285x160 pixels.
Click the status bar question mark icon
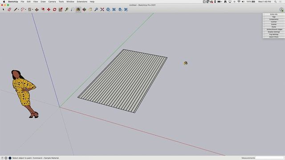click(2, 158)
